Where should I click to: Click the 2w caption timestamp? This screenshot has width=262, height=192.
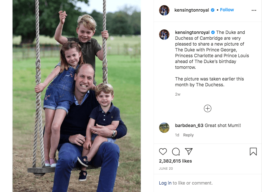[177, 94]
